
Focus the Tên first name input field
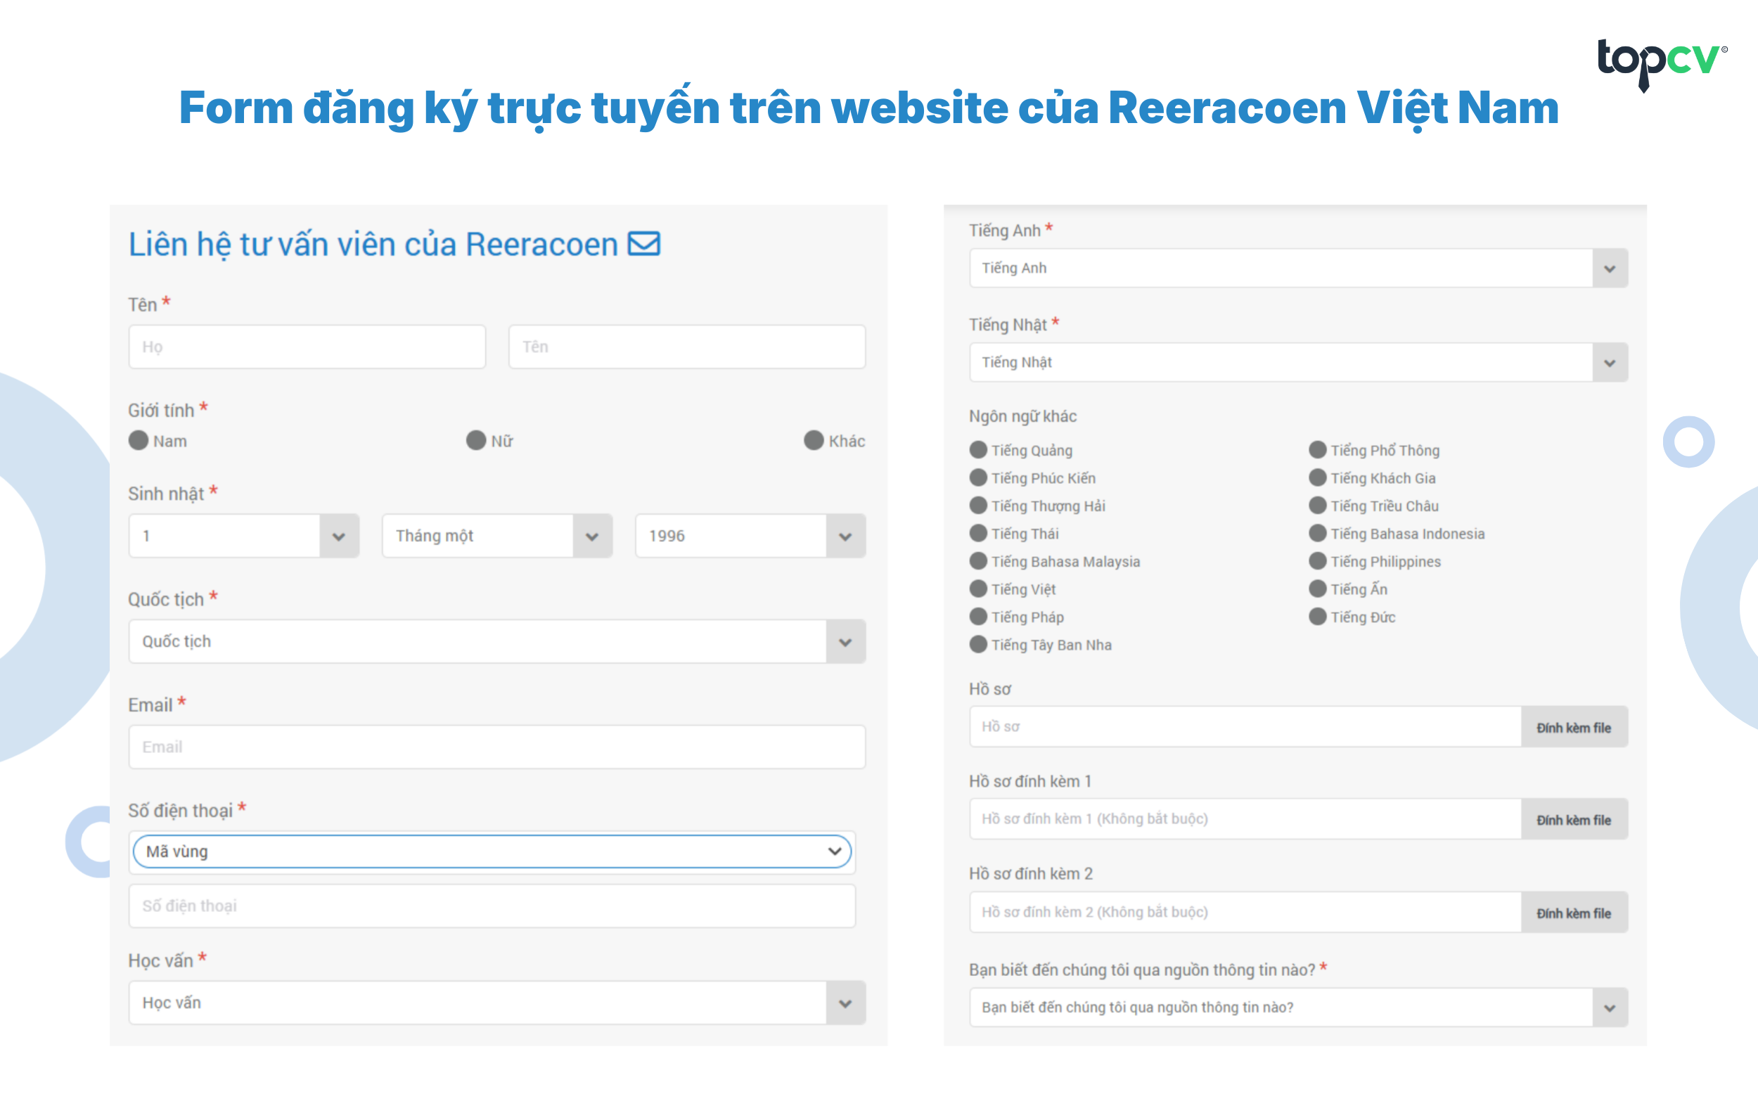pos(687,347)
